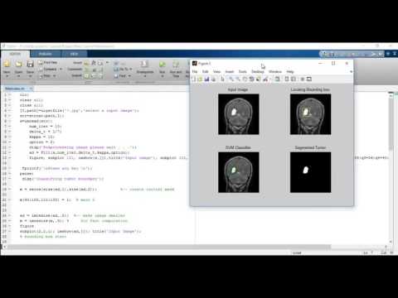Click Print Figure icon in figure toolbar

tap(213, 79)
